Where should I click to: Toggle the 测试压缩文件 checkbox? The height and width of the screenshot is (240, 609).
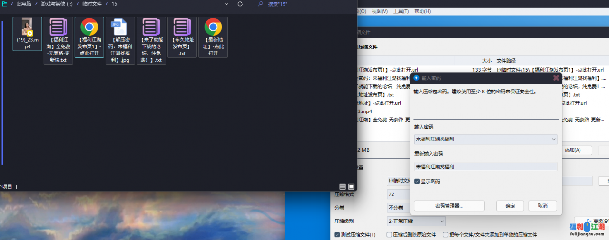point(337,235)
